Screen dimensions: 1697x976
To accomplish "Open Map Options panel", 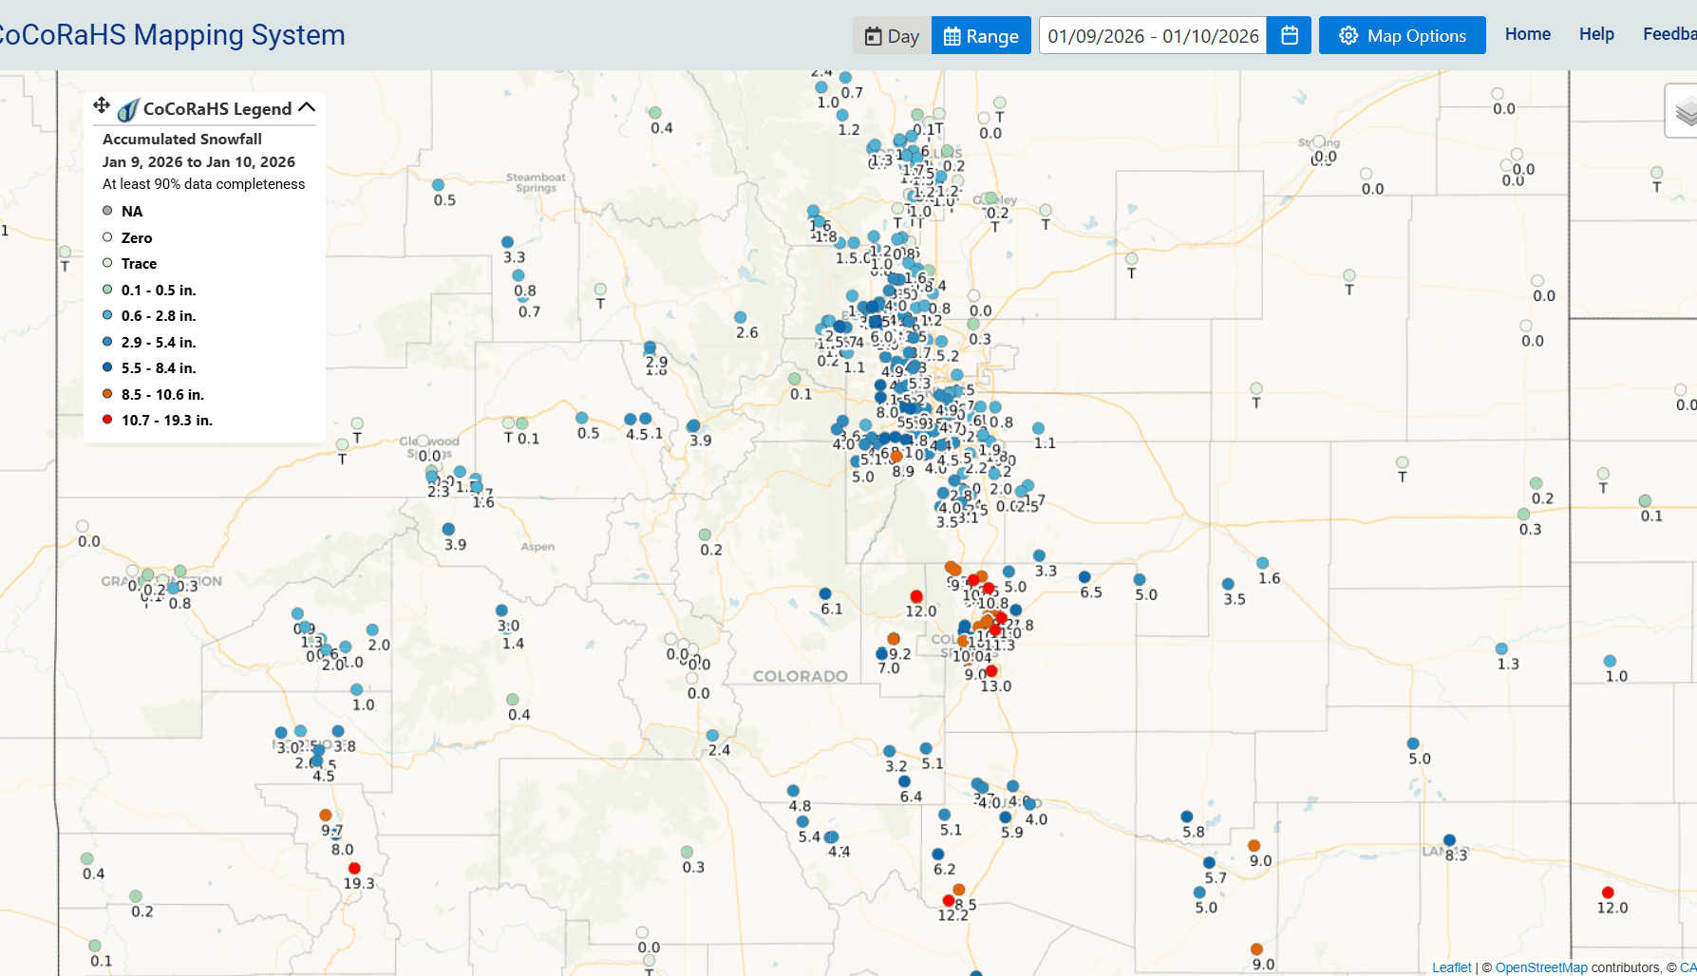I will click(x=1402, y=36).
